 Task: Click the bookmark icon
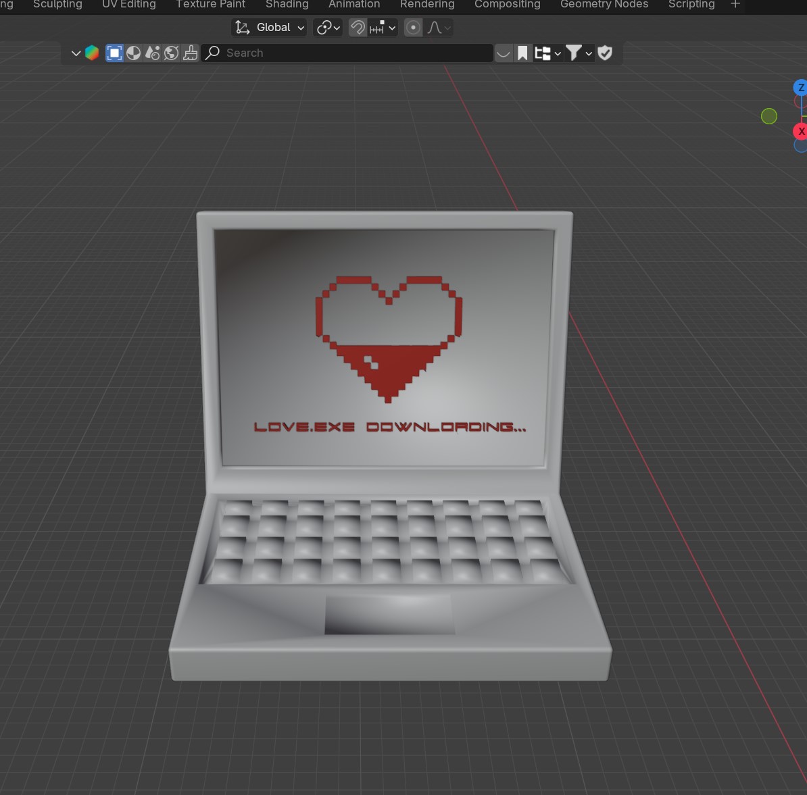coord(522,53)
